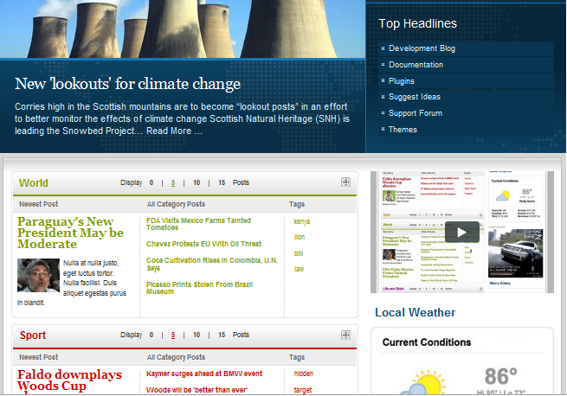Screen dimensions: 567x396
Task: Set World panel display to 10 posts
Action: (197, 182)
